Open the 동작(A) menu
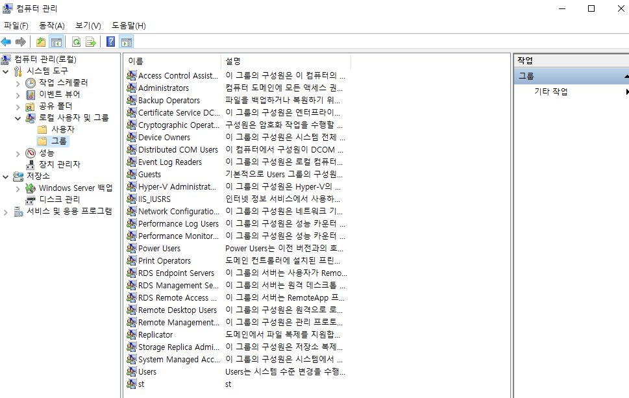This screenshot has height=398, width=629. (52, 26)
